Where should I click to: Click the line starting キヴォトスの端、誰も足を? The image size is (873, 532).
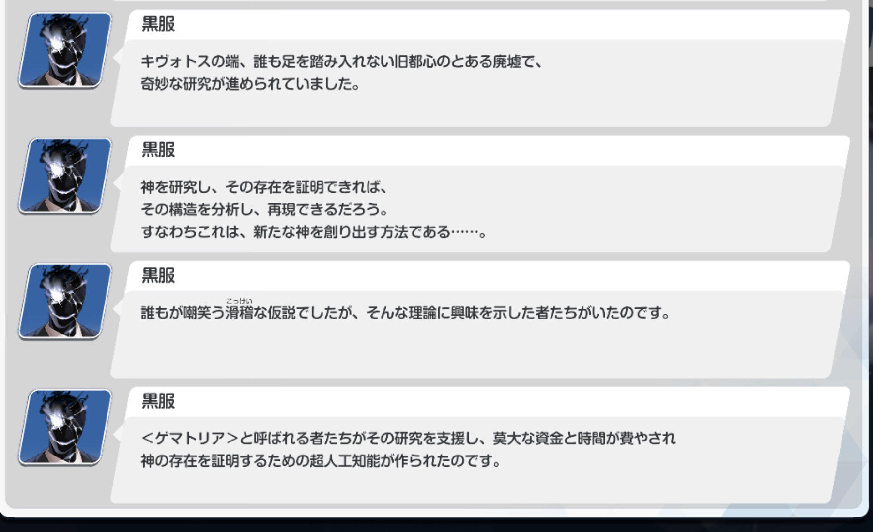point(342,61)
